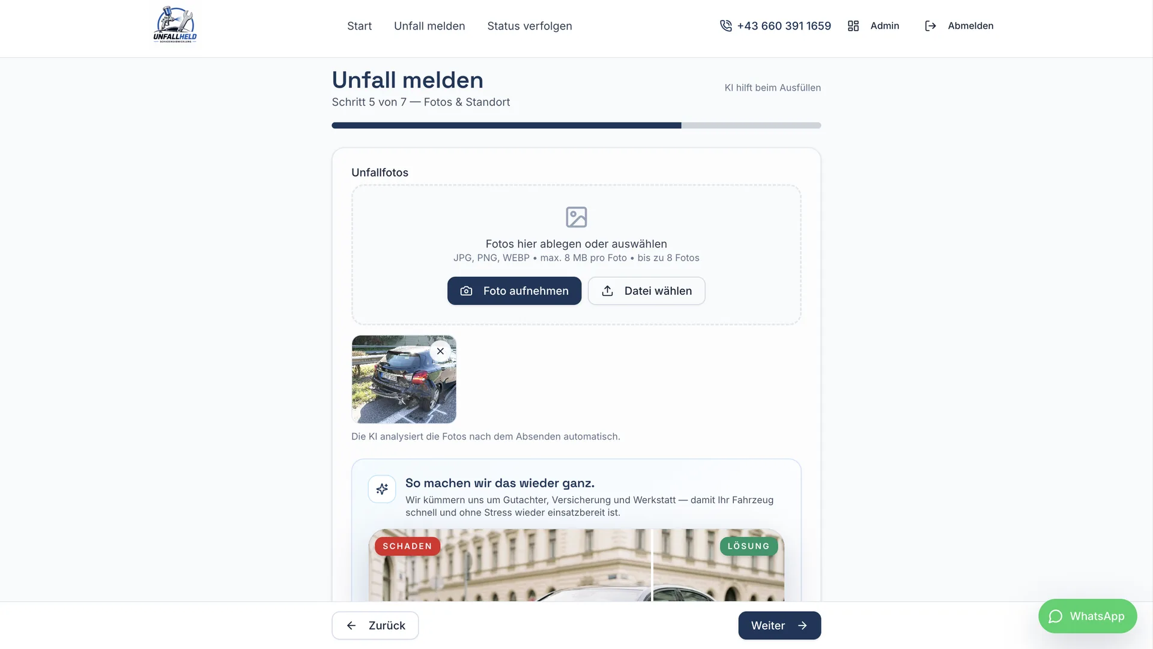Click the WhatsApp chat bubble icon
This screenshot has width=1153, height=649.
point(1056,617)
